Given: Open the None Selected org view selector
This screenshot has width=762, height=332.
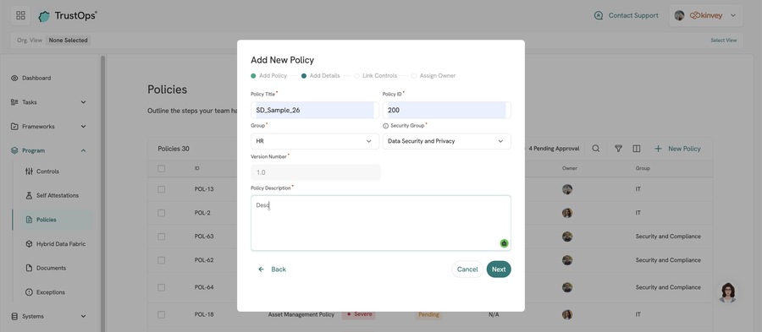Looking at the screenshot, I should pos(68,41).
